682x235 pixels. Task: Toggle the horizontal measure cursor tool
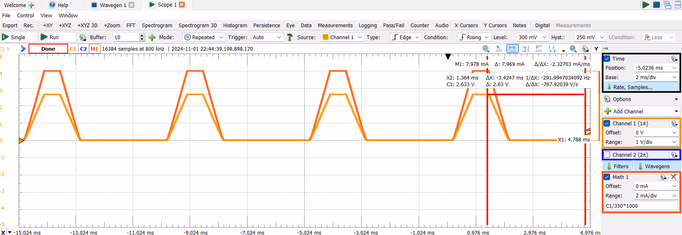(512, 49)
